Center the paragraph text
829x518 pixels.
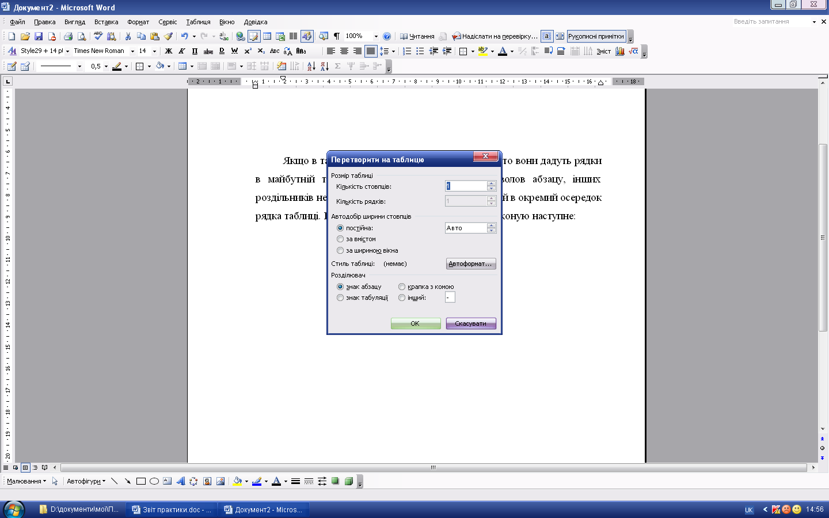[344, 51]
